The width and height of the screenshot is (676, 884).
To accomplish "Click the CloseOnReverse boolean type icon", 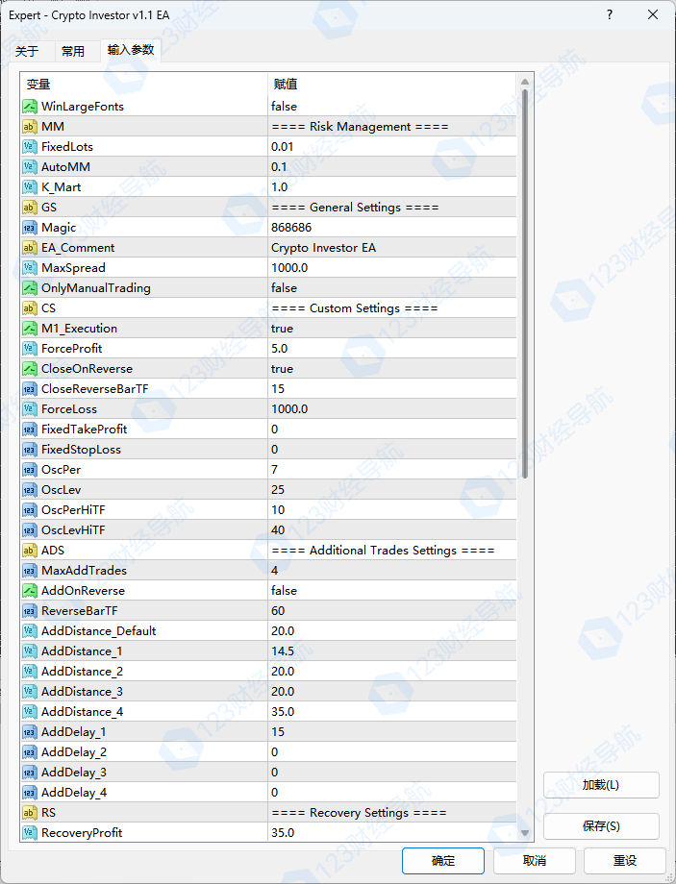I will (30, 369).
